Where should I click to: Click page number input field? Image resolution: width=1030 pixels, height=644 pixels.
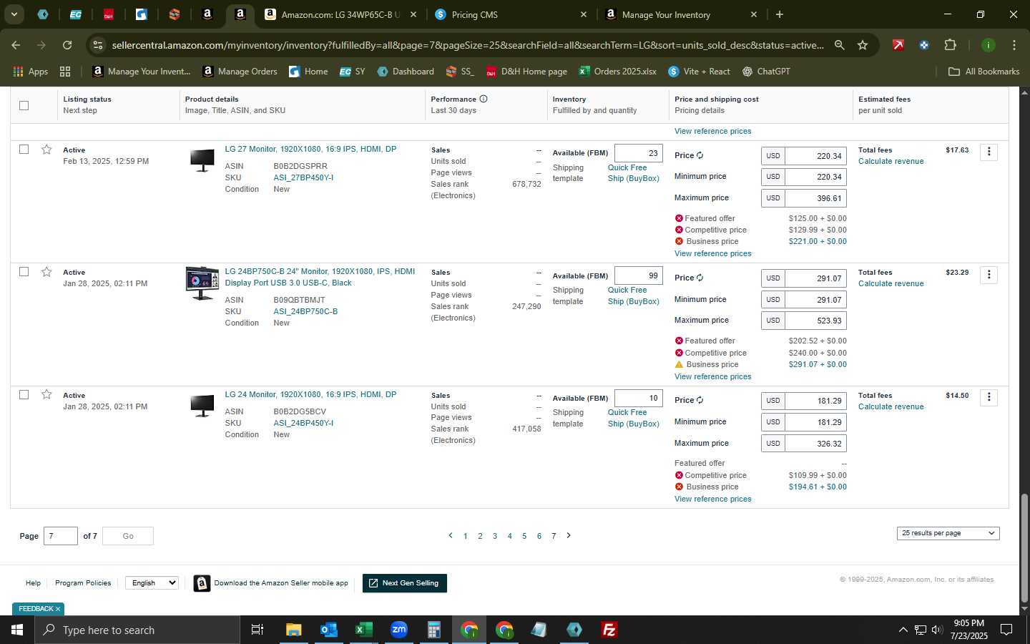click(61, 536)
